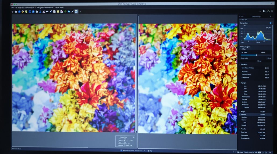Image resolution: width=277 pixels, height=154 pixels.
Task: Click the blue square L icon
Action: coord(30,12)
